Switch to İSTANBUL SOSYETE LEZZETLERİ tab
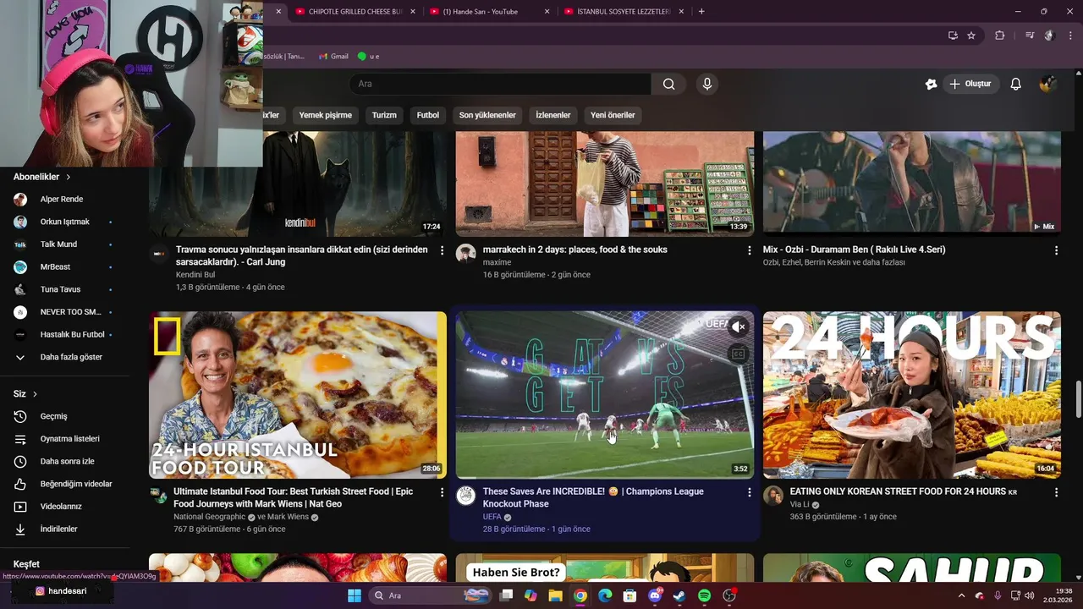The height and width of the screenshot is (609, 1083). (x=621, y=11)
